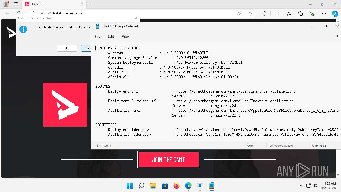Click Deployment url line in log

coord(202,91)
